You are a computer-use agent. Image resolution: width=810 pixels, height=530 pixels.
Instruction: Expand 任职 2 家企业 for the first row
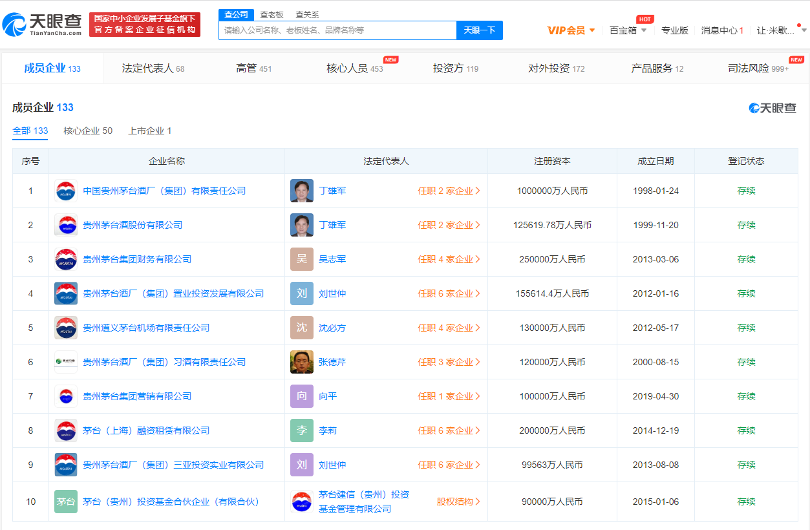click(x=449, y=191)
